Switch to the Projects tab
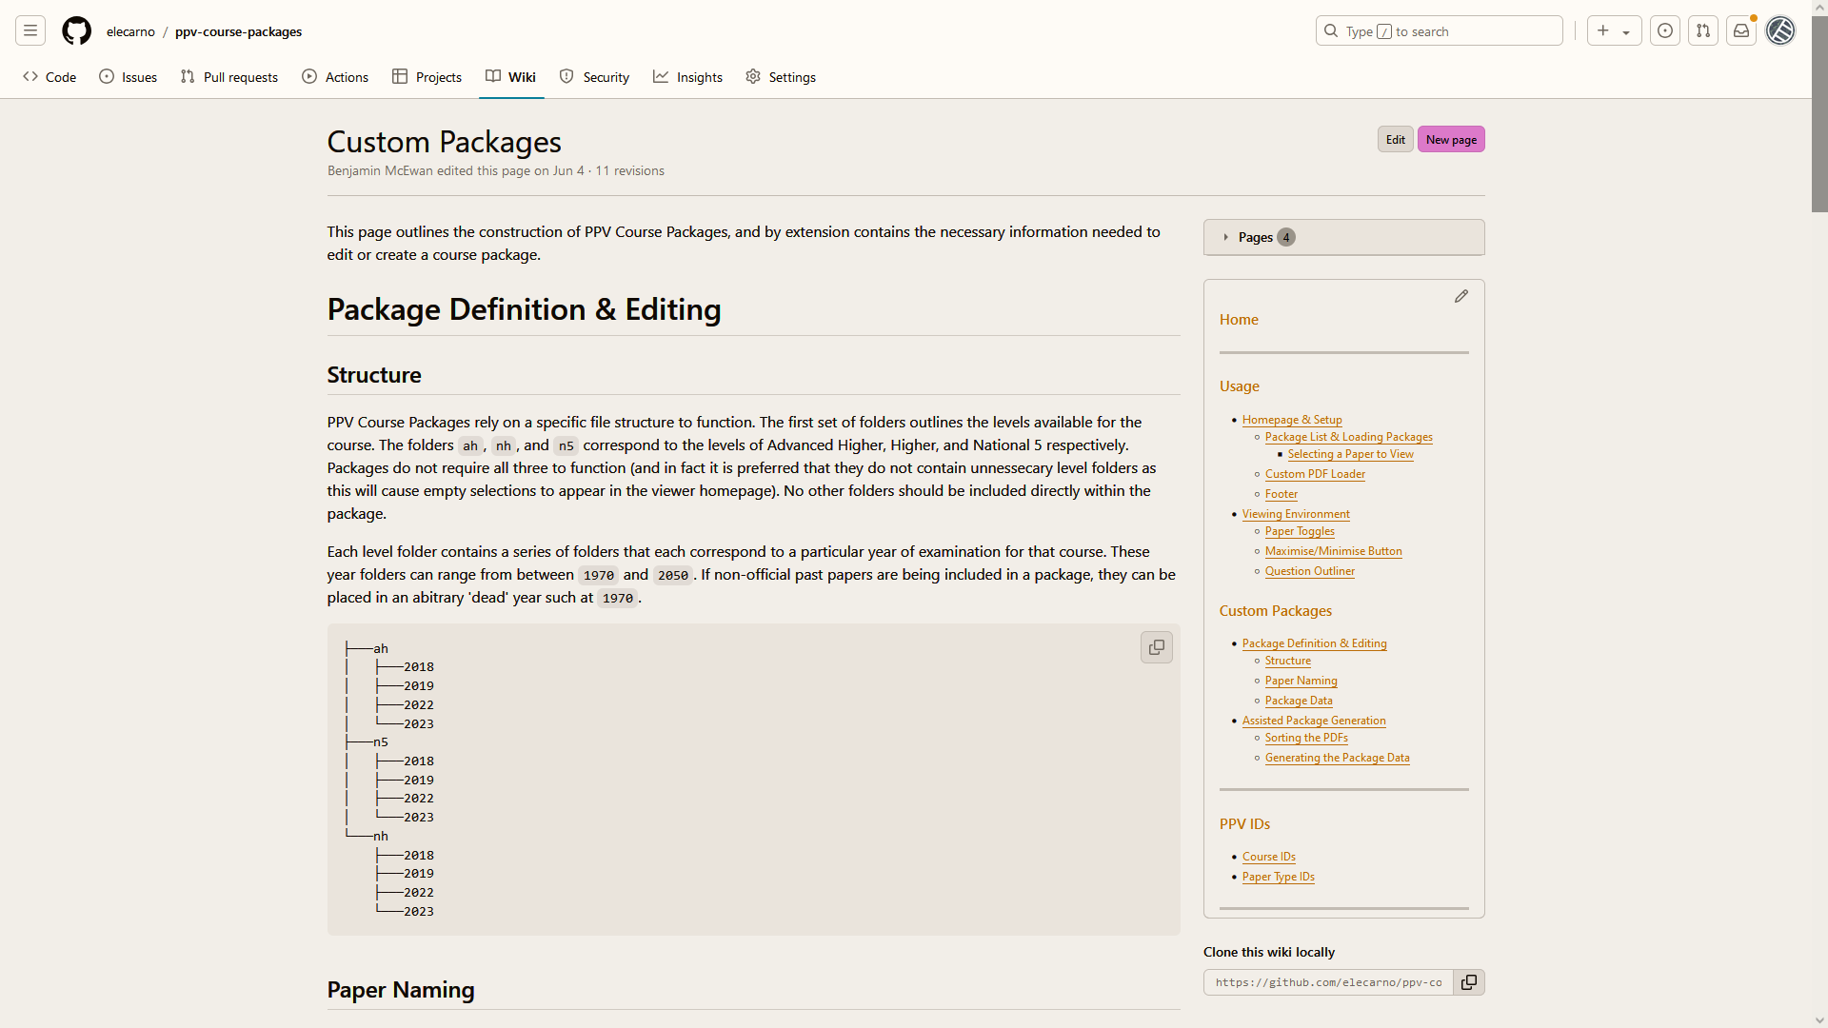1828x1028 pixels. pos(427,77)
